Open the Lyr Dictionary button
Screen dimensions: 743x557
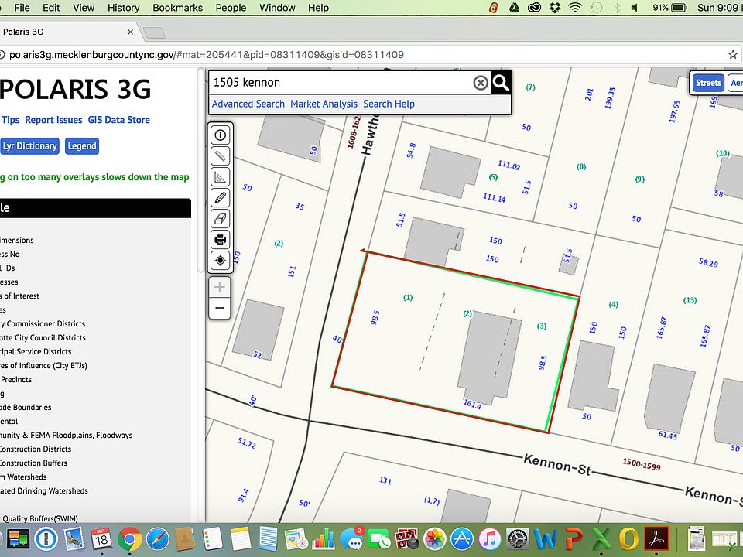29,146
